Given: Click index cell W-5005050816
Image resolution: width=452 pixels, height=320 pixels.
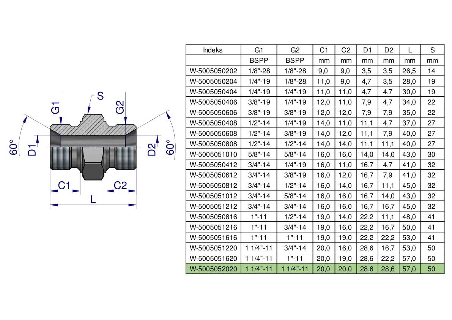Looking at the screenshot, I should [213, 217].
